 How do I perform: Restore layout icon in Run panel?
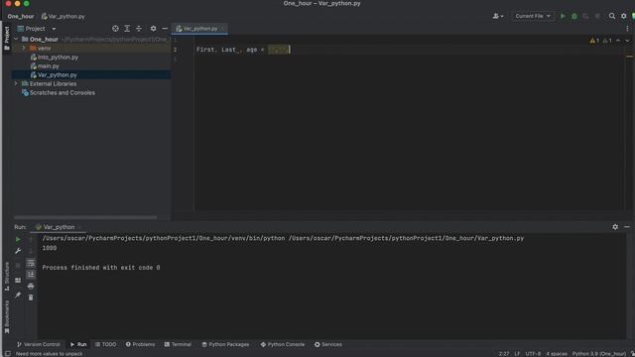(18, 280)
